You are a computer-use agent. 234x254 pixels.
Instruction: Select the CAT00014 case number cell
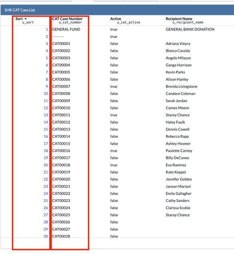point(61,136)
